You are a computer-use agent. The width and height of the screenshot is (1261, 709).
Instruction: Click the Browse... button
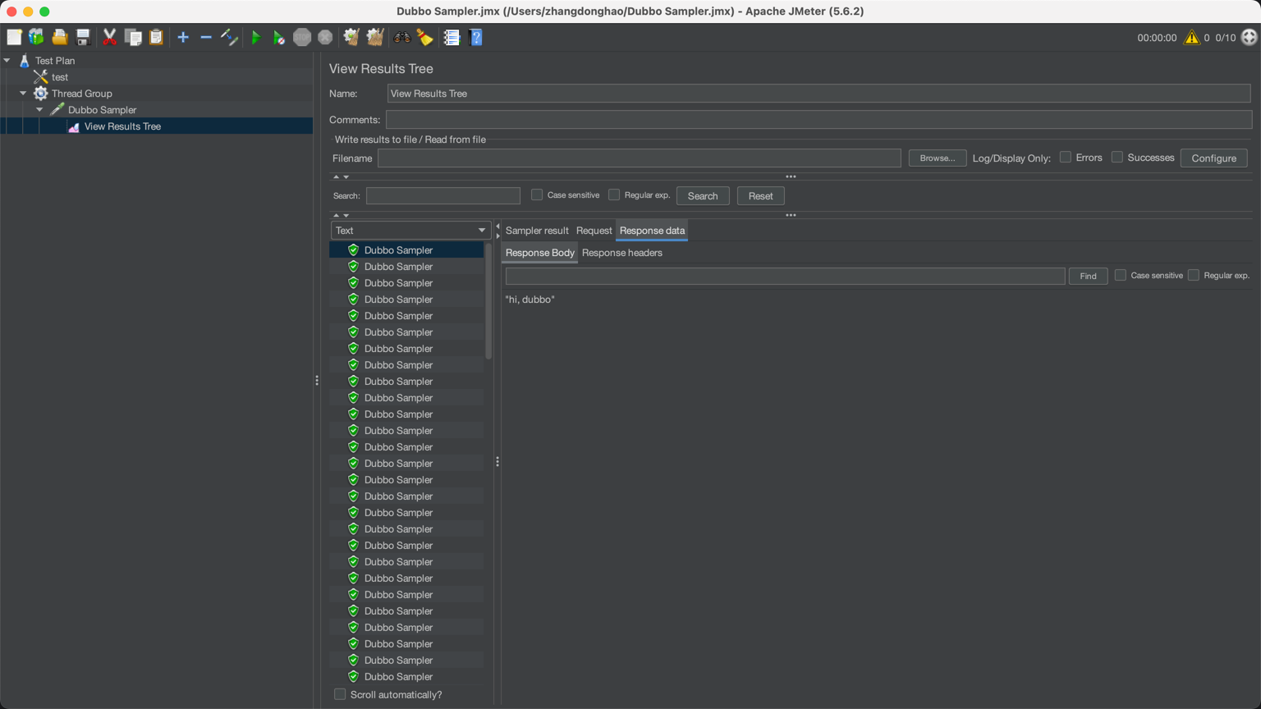coord(938,158)
